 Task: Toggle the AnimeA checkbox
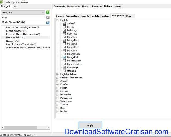[65, 23]
